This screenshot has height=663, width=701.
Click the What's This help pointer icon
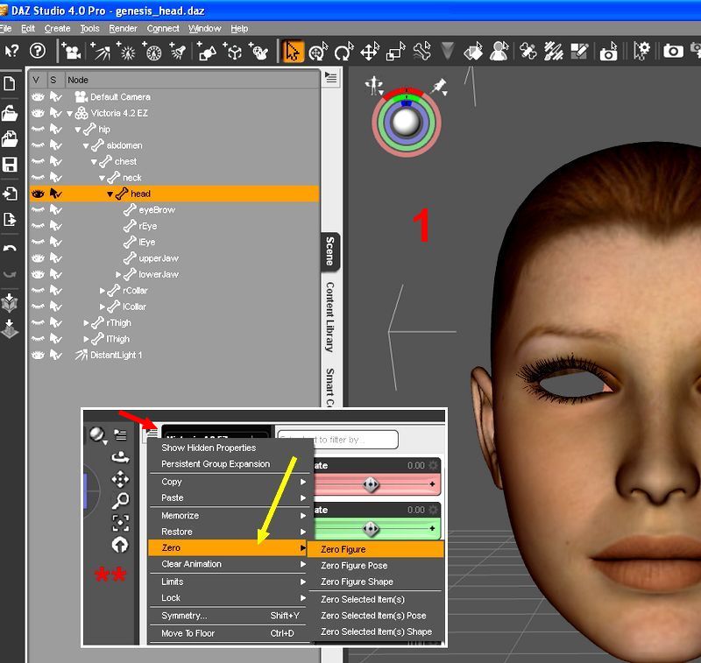pyautogui.click(x=12, y=51)
